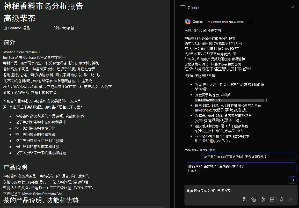Collapse the Copilot pane with the chevron
Image resolution: width=299 pixels, height=208 pixels.
(292, 7)
